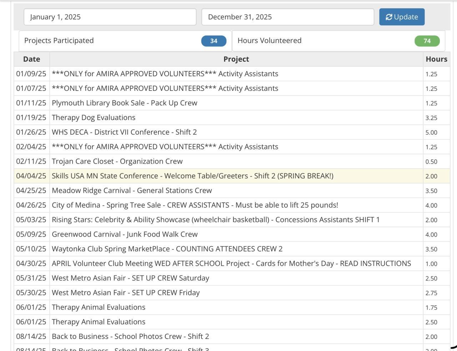Select West Metro Asian Fair Saturday row
Screen dimensions: 457x351
coord(130,278)
